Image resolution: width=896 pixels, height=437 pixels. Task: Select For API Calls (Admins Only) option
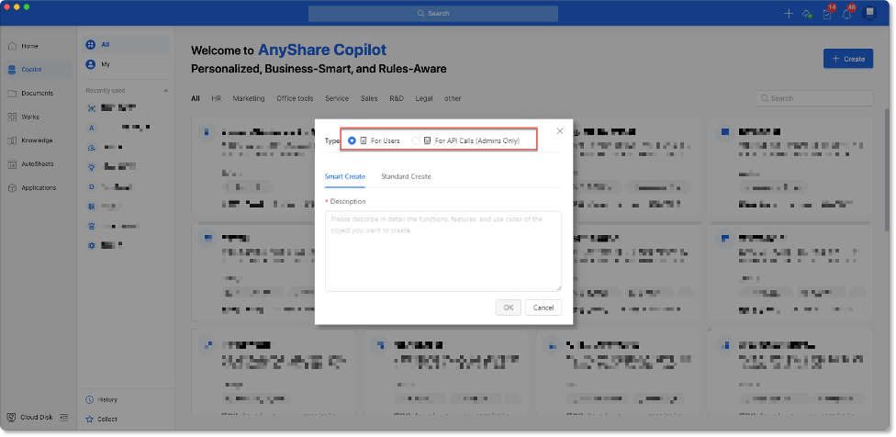pos(416,140)
